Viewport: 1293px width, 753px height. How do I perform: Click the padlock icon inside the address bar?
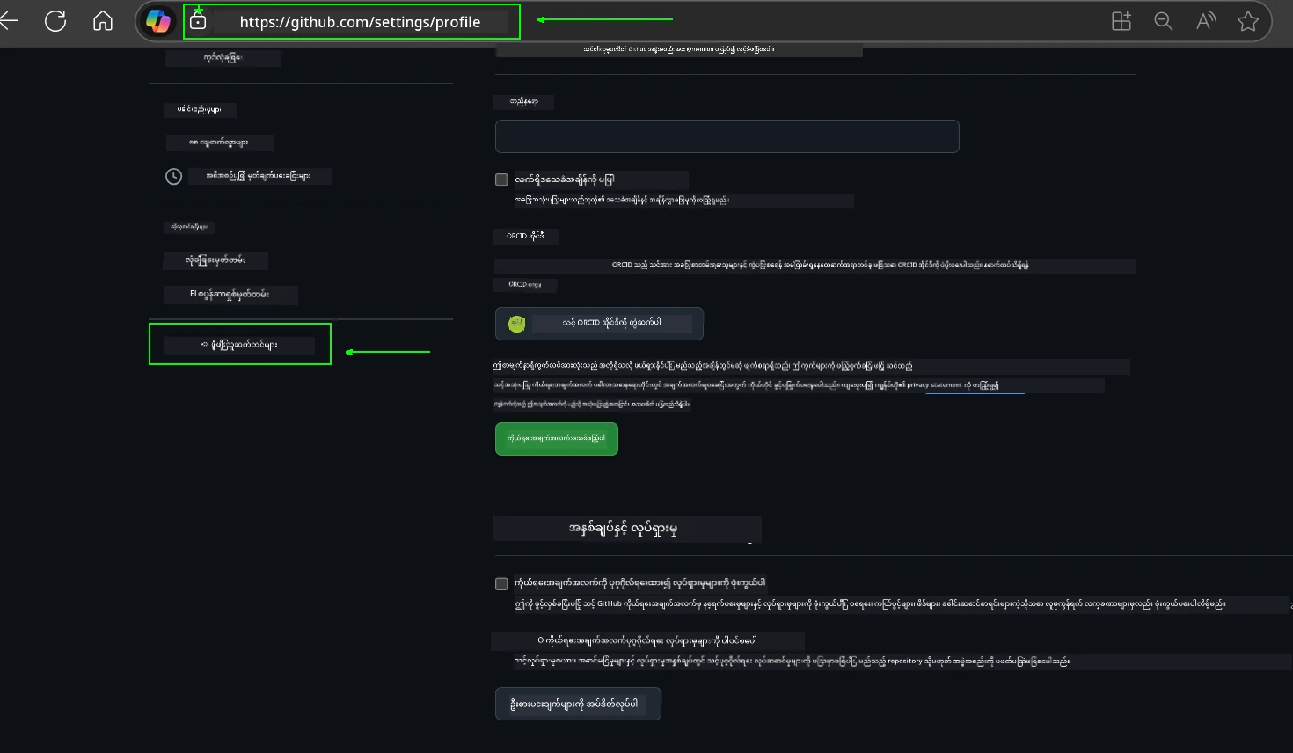click(198, 20)
